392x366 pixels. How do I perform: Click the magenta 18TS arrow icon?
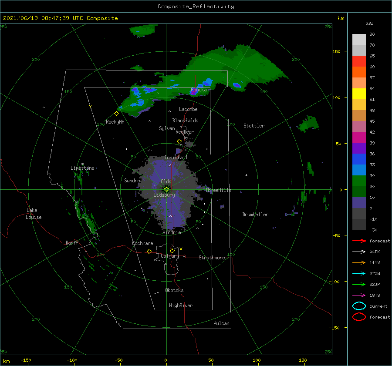click(x=359, y=295)
